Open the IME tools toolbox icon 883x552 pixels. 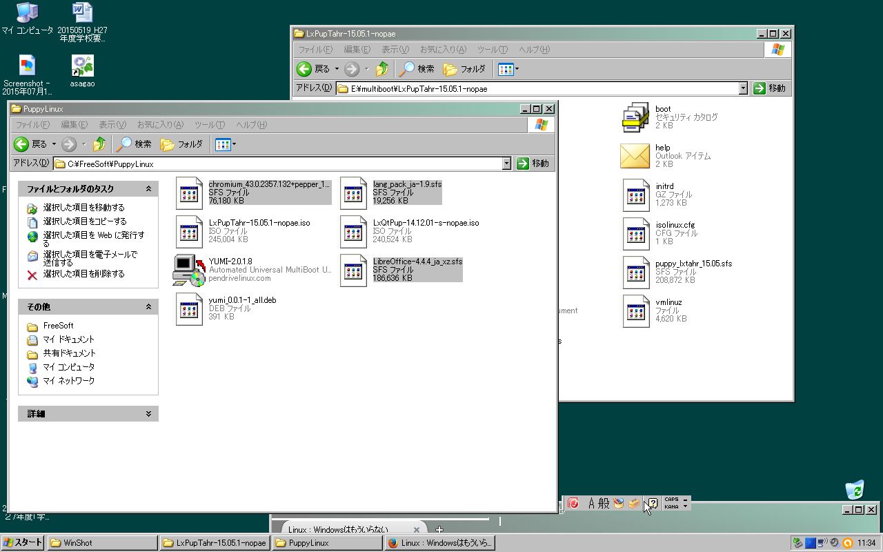click(633, 503)
